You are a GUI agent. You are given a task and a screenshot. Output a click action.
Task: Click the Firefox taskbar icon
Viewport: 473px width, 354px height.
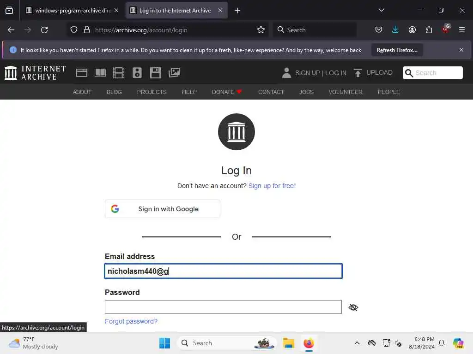click(x=309, y=343)
